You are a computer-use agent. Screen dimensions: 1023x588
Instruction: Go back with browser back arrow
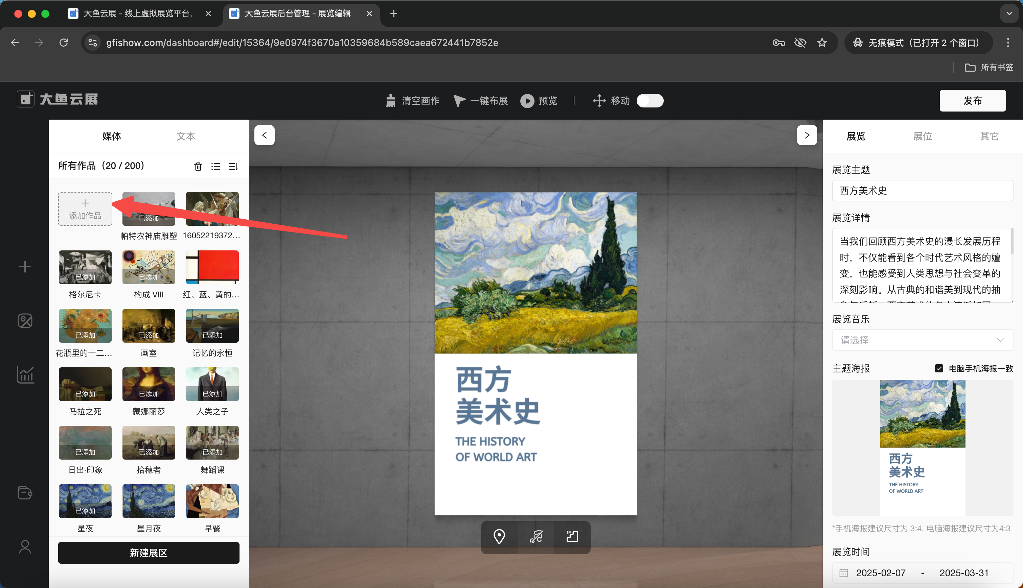[15, 42]
